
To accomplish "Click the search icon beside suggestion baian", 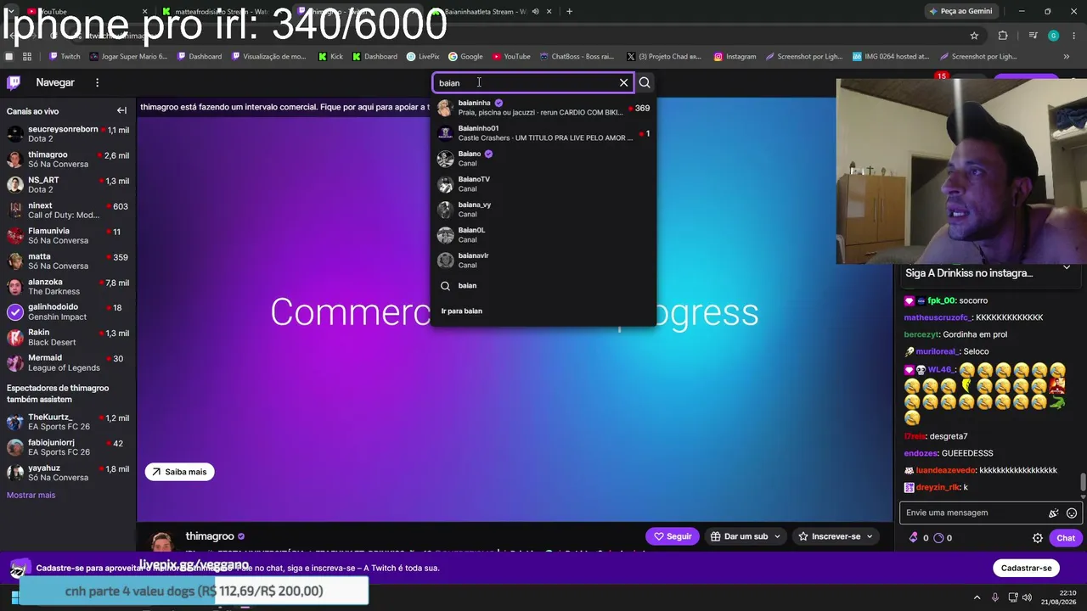I will (x=445, y=286).
